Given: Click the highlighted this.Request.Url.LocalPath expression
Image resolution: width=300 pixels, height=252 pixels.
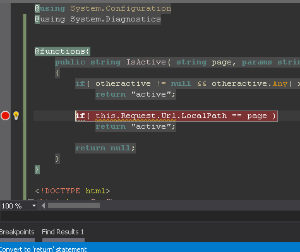Looking at the screenshot, I should pos(161,116).
